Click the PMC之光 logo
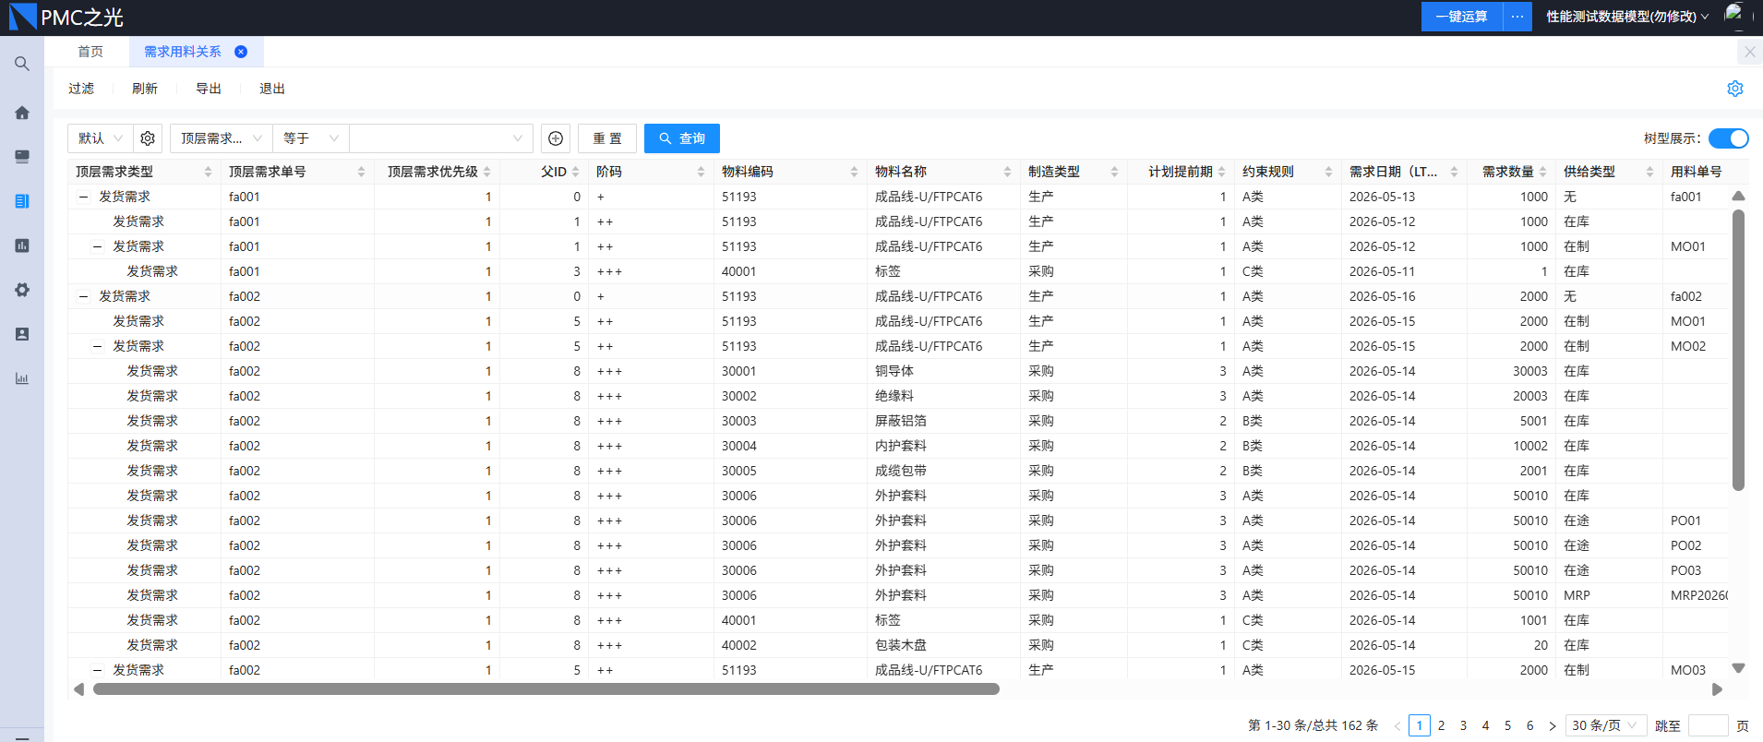Image resolution: width=1763 pixels, height=742 pixels. click(x=66, y=17)
